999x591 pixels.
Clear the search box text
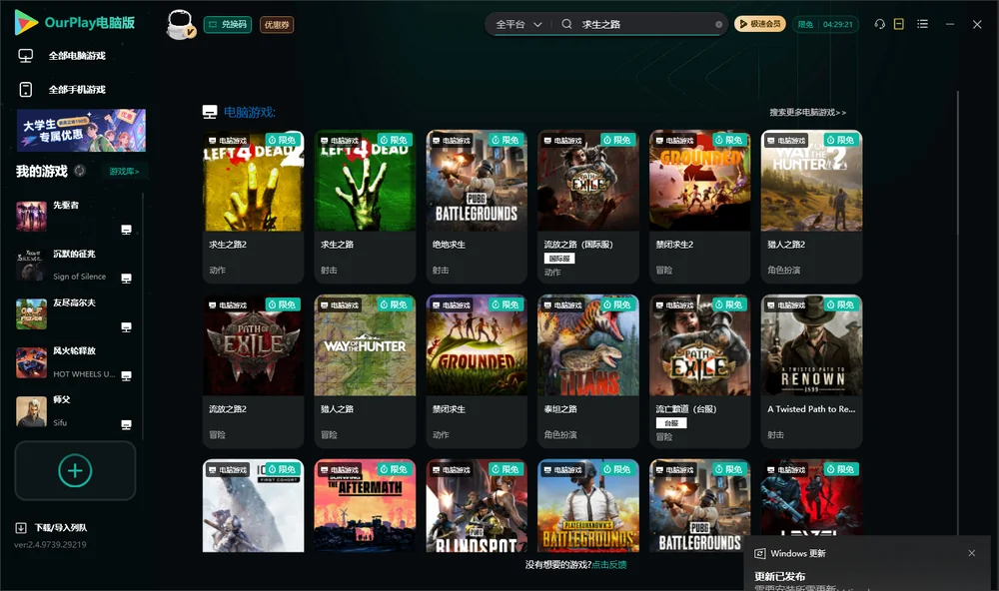[x=718, y=25]
